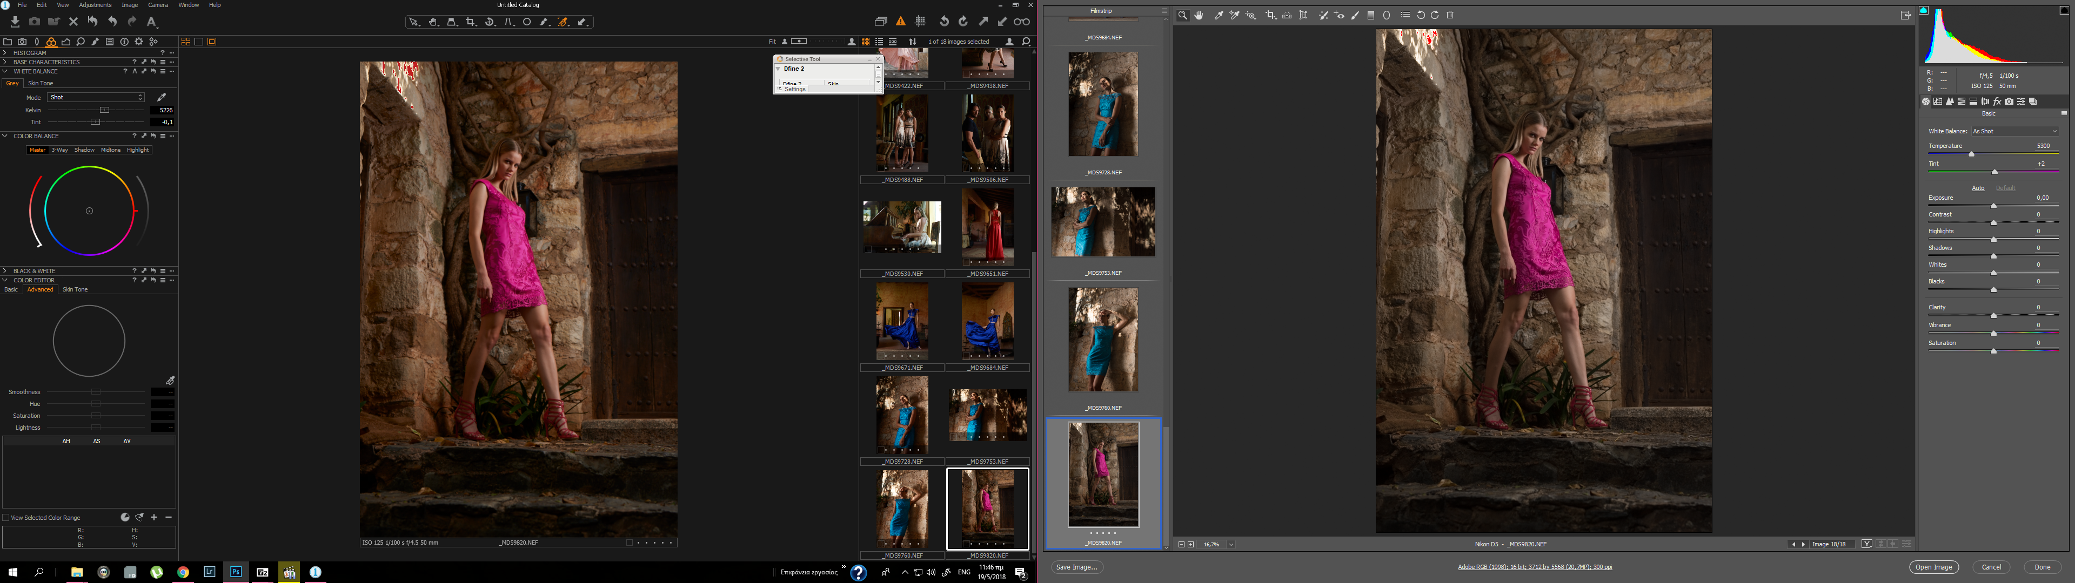This screenshot has width=2075, height=583.
Task: Adjust the Kelvin slider handle
Action: pyautogui.click(x=104, y=110)
